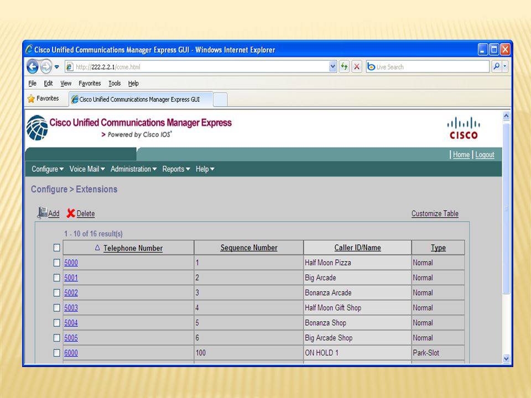Screen dimensions: 531x398
Task: Click the Cisco brand logo at right
Action: 464,128
